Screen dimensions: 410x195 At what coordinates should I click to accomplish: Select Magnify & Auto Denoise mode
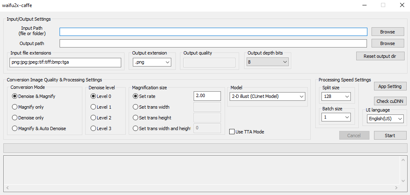(39, 128)
